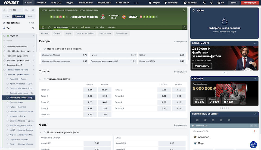
Task: Expand Фонбет Кубок России chevron
Action: (33, 47)
